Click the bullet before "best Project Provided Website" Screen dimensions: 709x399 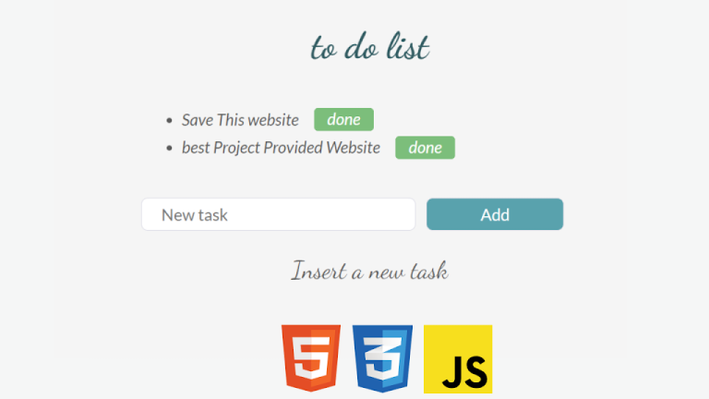pos(169,149)
